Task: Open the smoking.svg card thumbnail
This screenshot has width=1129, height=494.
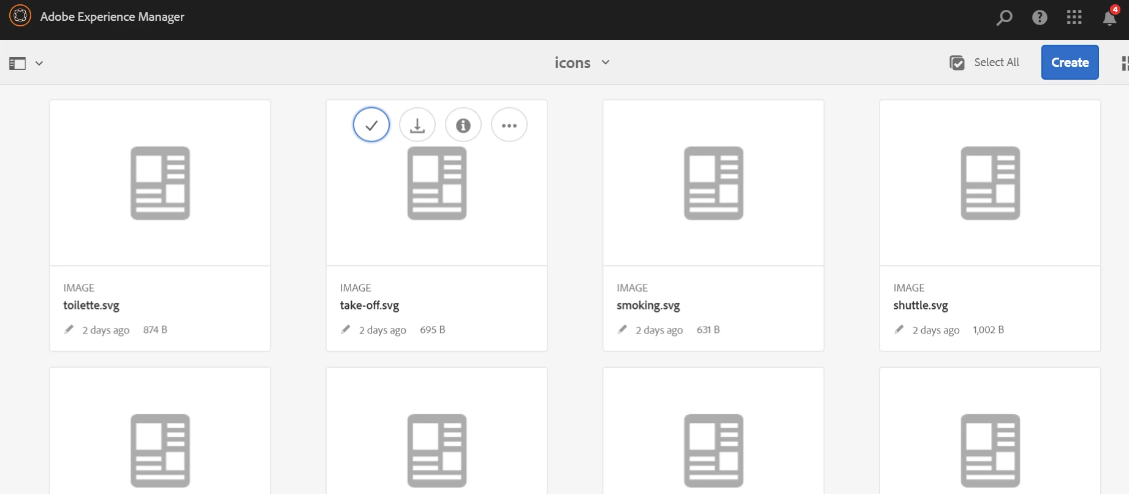Action: tap(713, 183)
